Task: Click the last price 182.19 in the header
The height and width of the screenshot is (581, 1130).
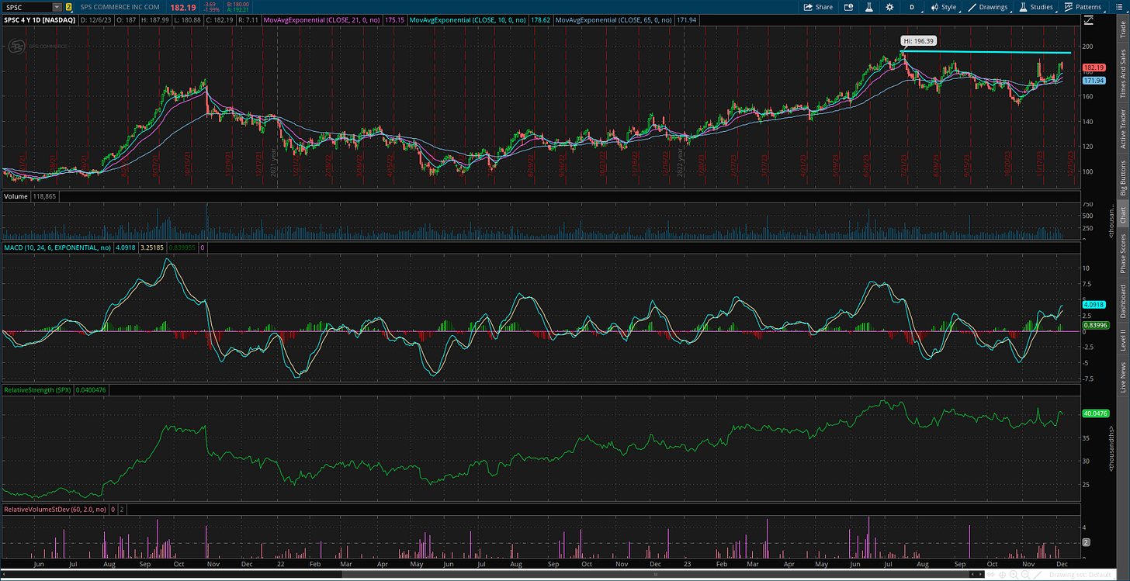Action: [182, 7]
